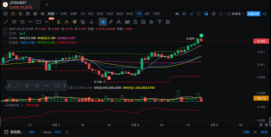Add a new chart tab with plus
This screenshot has width=271, height=137.
pos(47,5)
